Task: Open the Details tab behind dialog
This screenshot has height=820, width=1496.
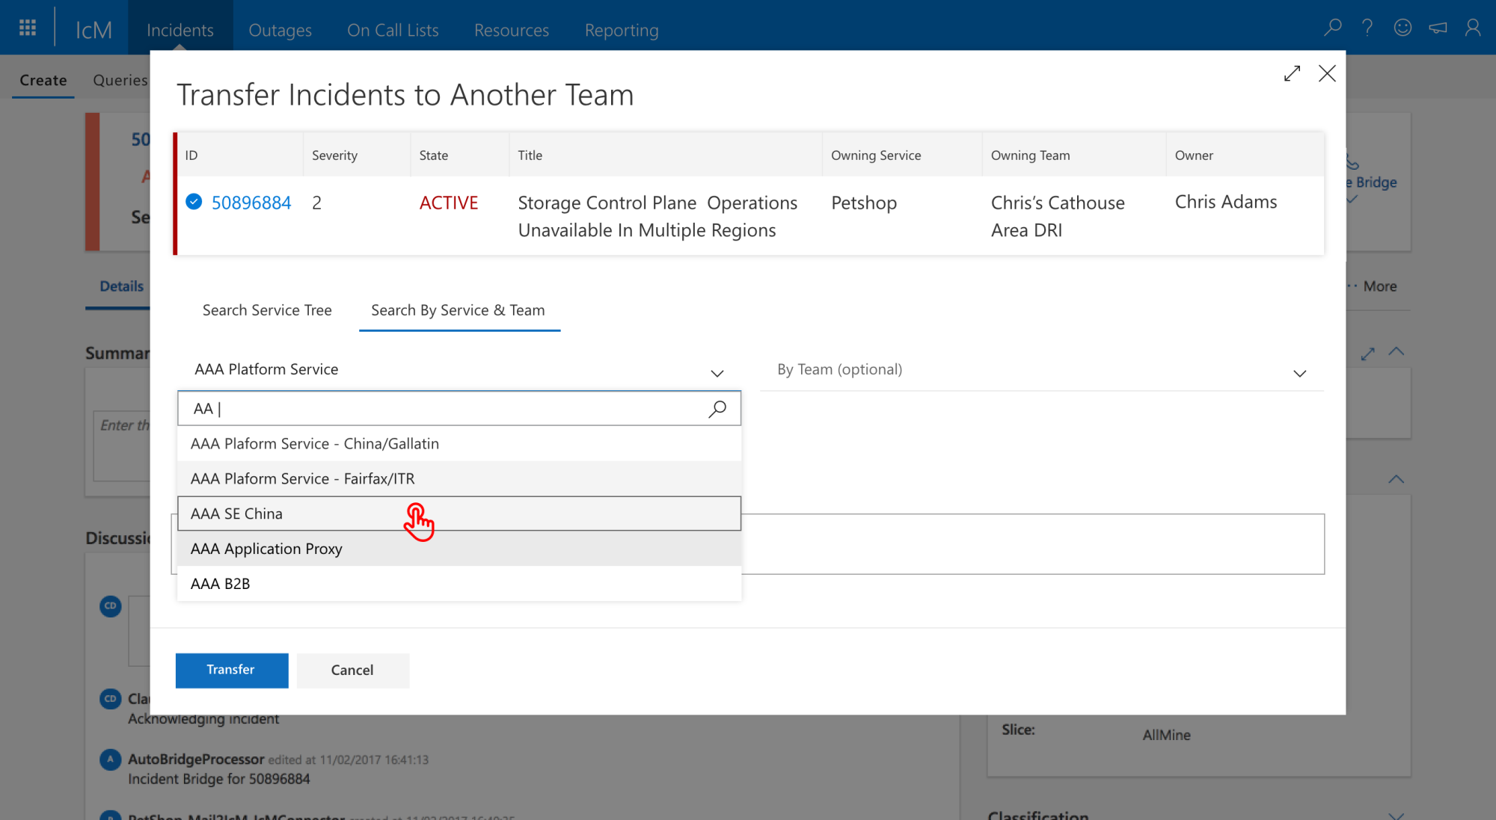Action: (x=122, y=286)
